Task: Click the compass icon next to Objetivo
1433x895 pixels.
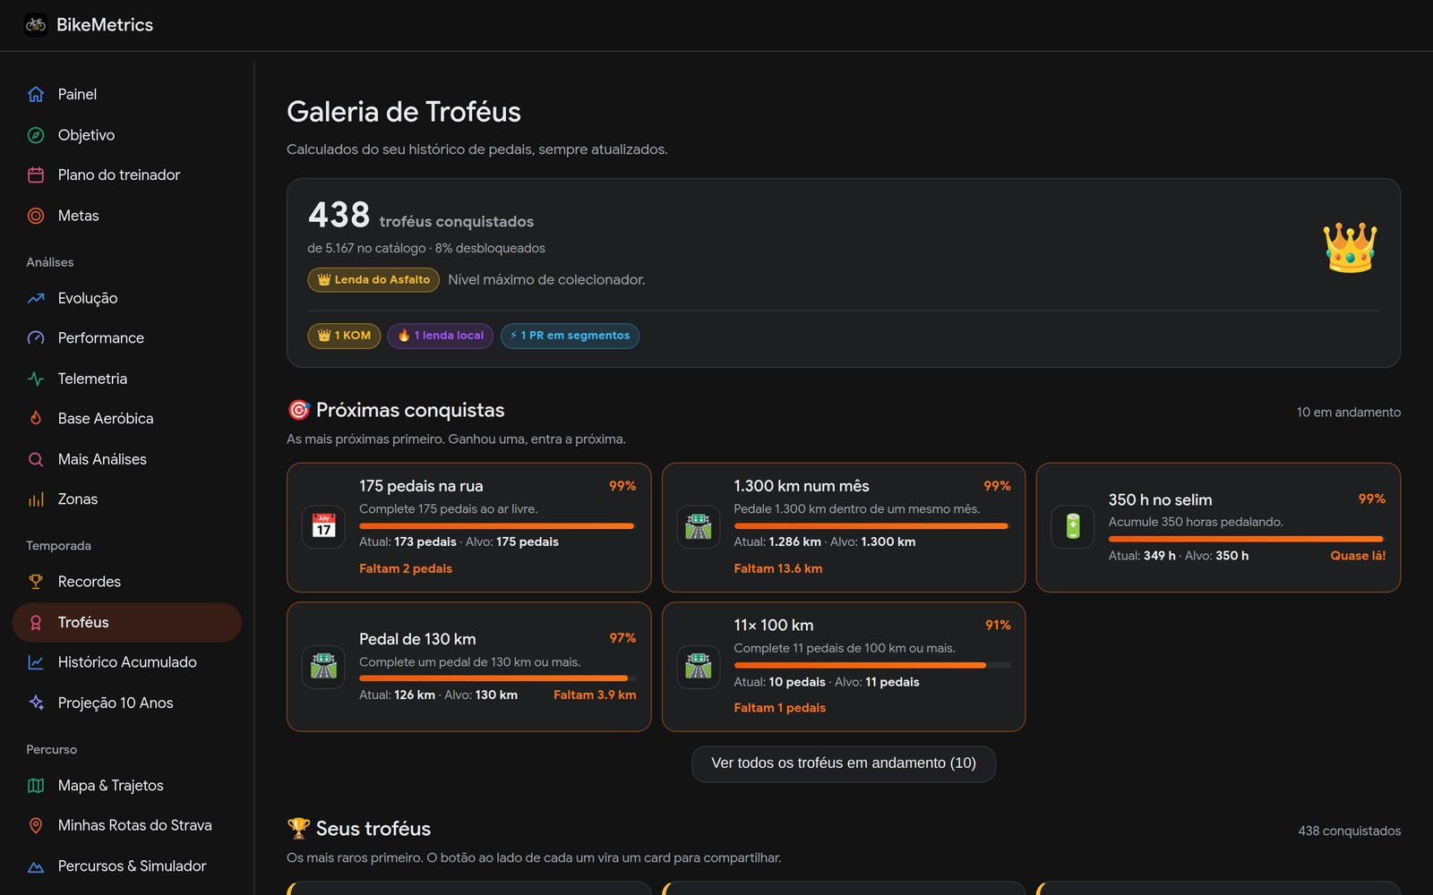Action: click(x=36, y=135)
